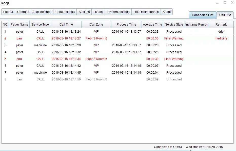Click Final Warning state in row 5
Viewport: 236px width, 151px height.
[x=174, y=59]
